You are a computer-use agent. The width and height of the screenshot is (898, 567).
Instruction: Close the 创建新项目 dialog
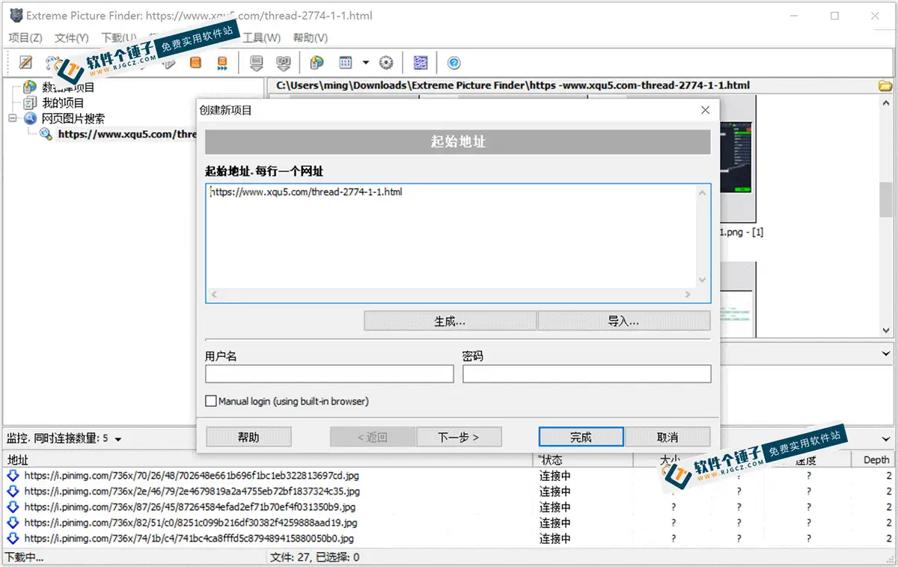pyautogui.click(x=705, y=110)
